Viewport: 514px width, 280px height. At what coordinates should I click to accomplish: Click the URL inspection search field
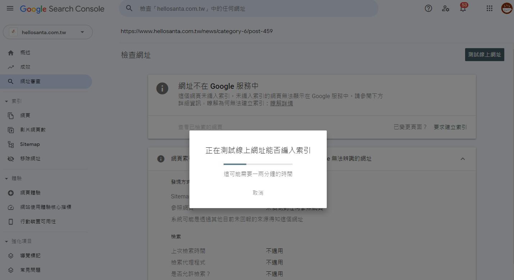pos(249,8)
